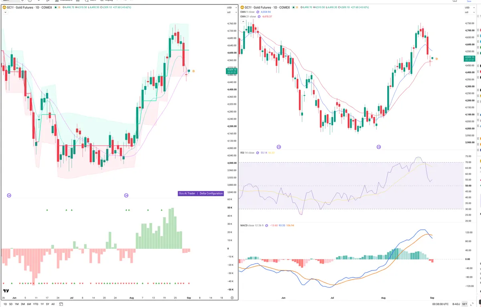Click the EMA 21 close legend text
Screen dimensions: 481x307
coord(248,16)
